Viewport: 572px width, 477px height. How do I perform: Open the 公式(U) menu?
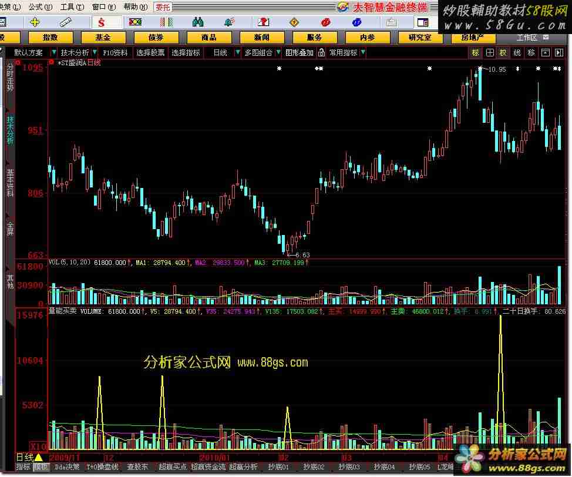(41, 6)
